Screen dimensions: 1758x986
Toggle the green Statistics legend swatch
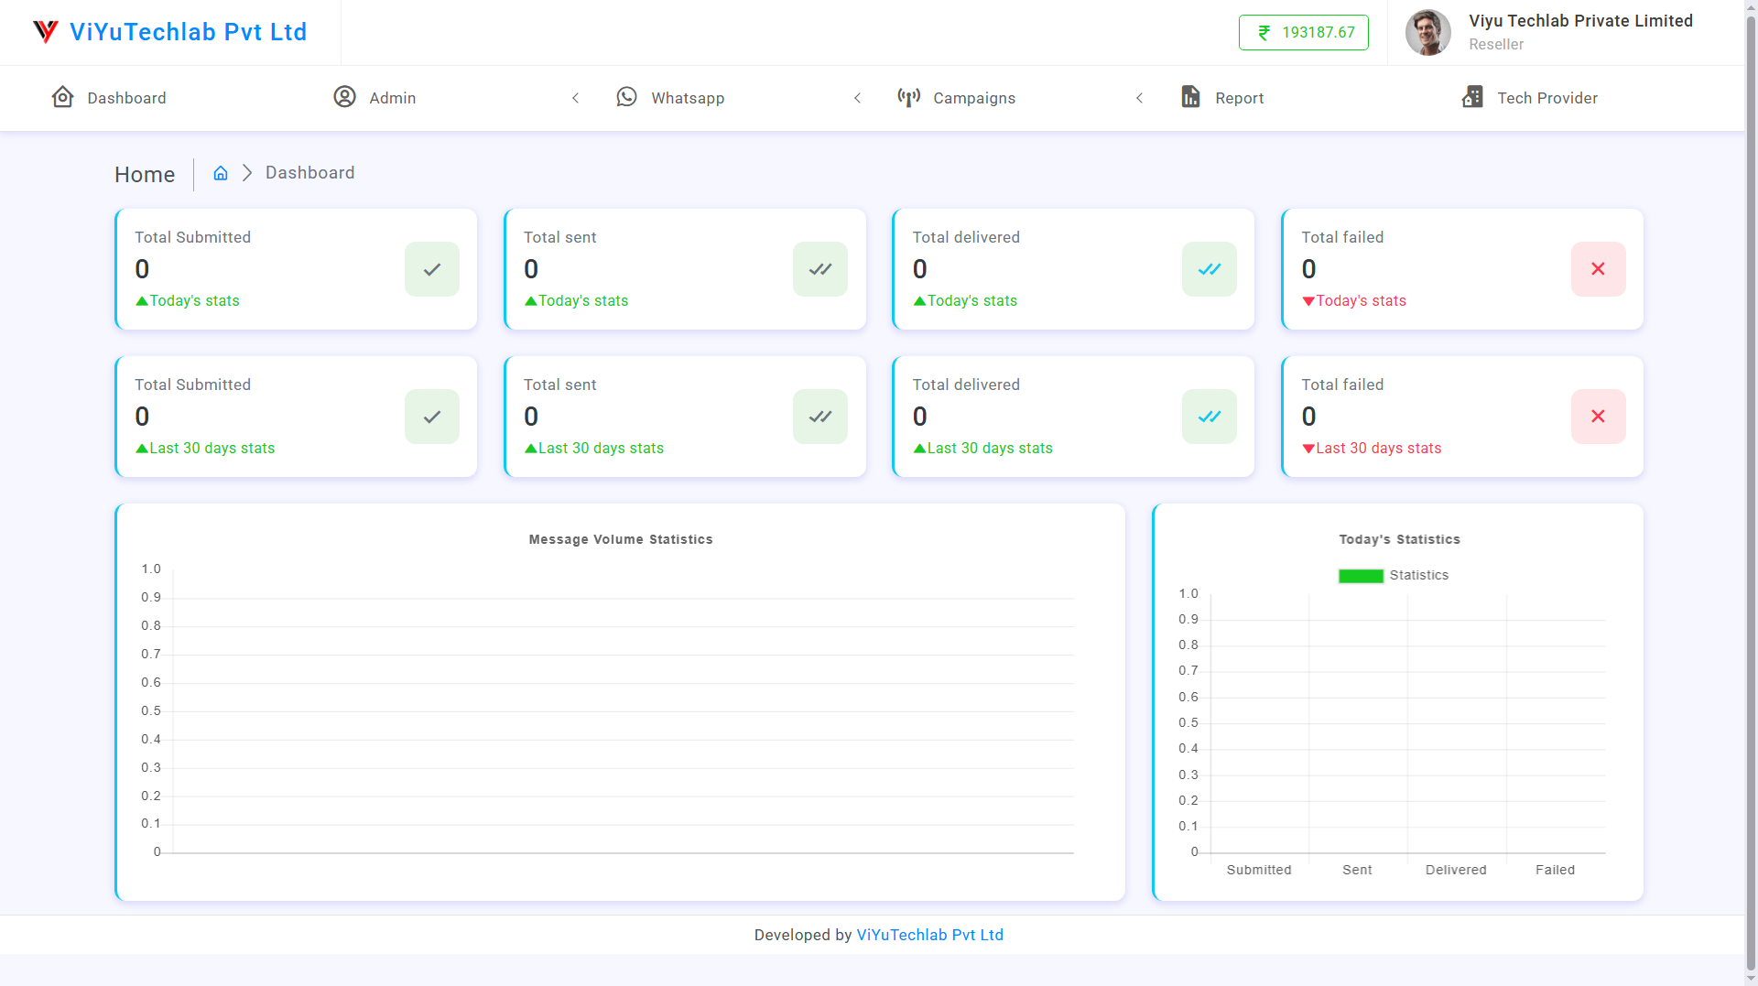1361,576
